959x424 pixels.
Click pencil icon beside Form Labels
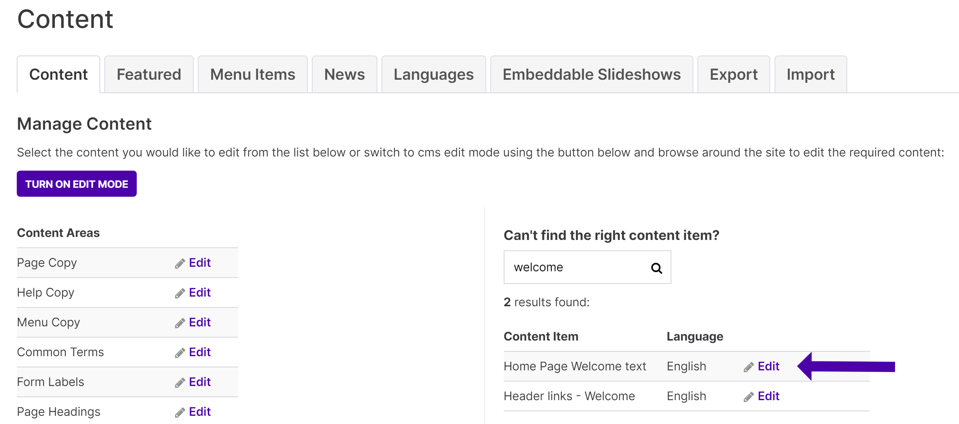pos(180,383)
